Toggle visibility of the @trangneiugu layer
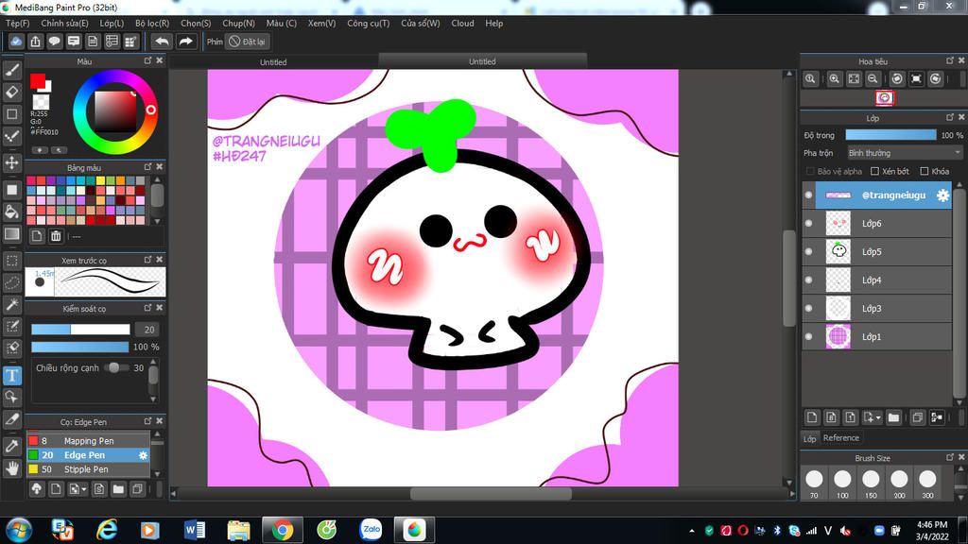The height and width of the screenshot is (544, 968). click(x=809, y=195)
